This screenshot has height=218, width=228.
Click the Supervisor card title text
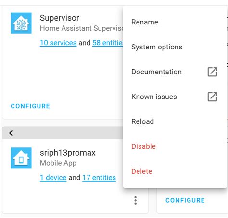pyautogui.click(x=60, y=18)
